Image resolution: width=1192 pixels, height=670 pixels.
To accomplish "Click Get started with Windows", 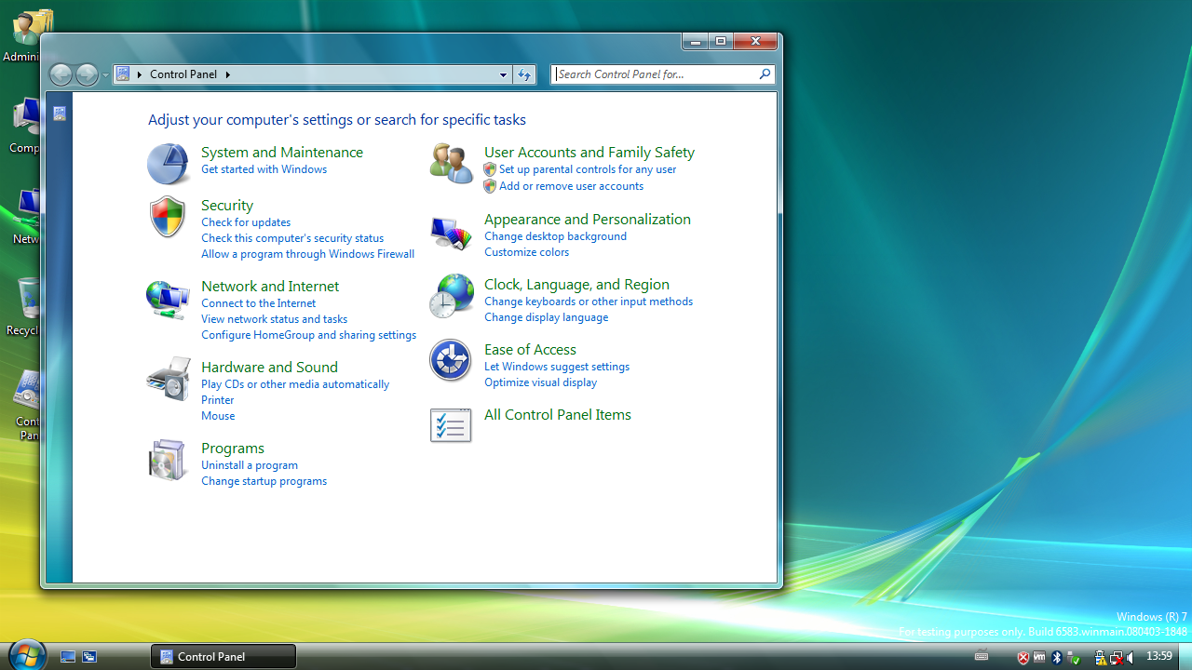I will (x=264, y=169).
